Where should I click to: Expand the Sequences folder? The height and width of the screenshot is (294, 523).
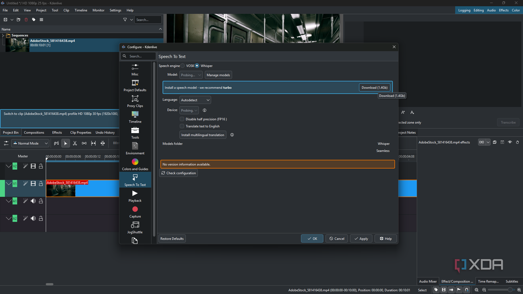point(3,35)
